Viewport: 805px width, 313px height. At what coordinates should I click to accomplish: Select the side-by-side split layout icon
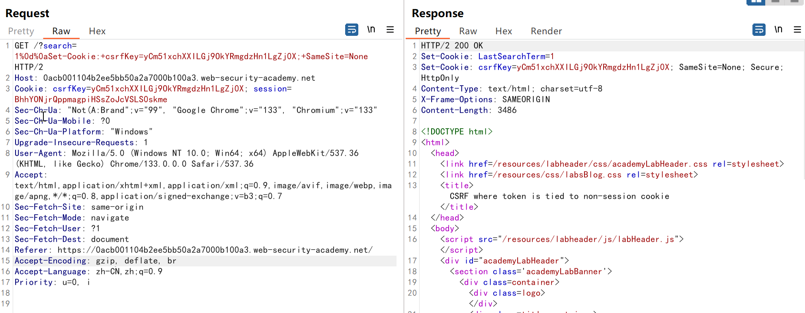756,2
